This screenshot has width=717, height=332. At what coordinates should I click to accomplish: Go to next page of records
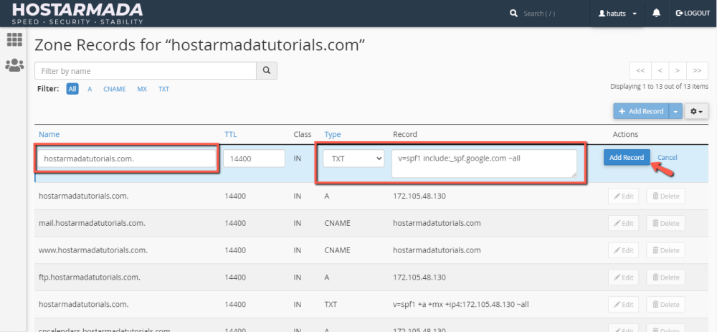click(x=678, y=71)
